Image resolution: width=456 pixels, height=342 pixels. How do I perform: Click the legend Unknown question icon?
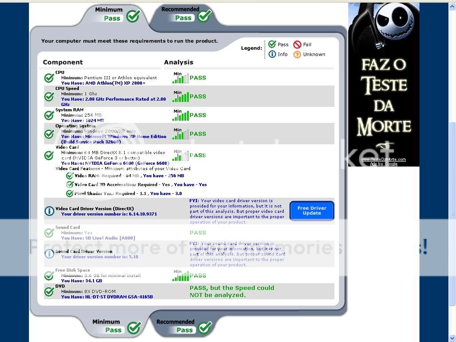297,54
